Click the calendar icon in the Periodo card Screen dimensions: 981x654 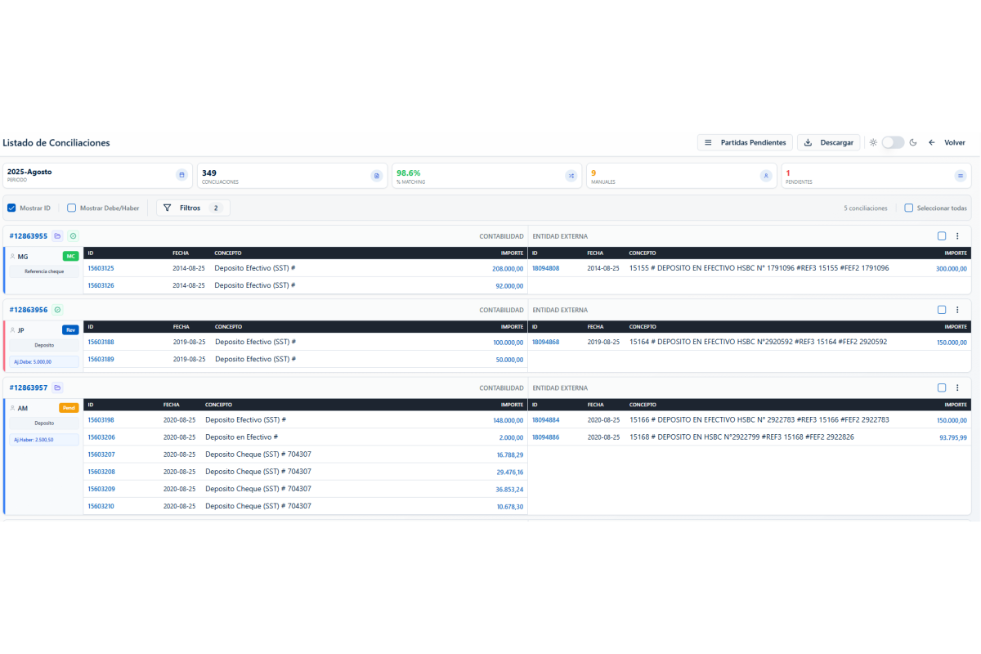coord(181,176)
